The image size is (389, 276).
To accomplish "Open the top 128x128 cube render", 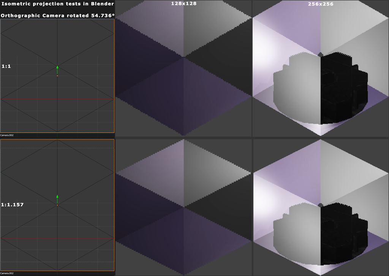I will point(183,68).
